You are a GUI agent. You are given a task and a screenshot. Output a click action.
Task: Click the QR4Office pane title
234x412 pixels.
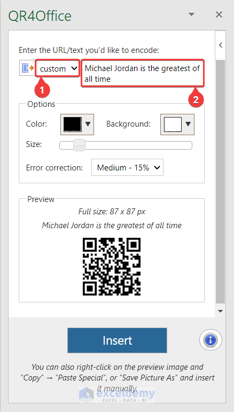click(40, 16)
